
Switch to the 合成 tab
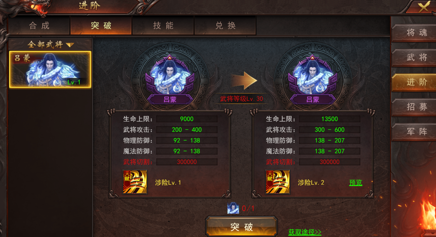(x=39, y=26)
